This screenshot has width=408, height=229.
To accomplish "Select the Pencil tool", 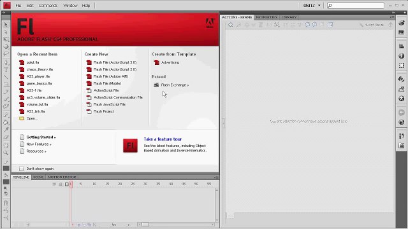I will pos(6,92).
